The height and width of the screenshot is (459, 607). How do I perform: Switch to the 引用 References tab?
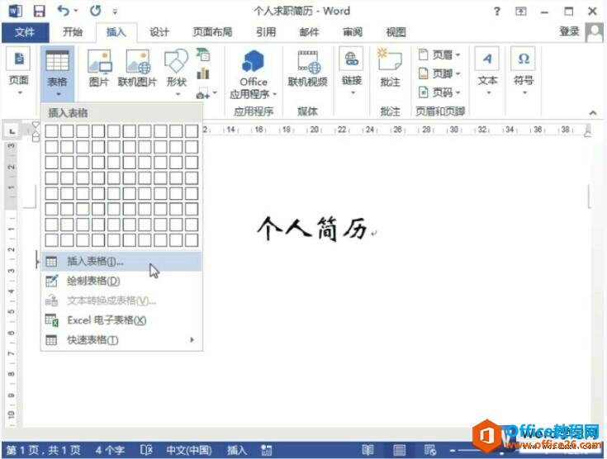[266, 32]
